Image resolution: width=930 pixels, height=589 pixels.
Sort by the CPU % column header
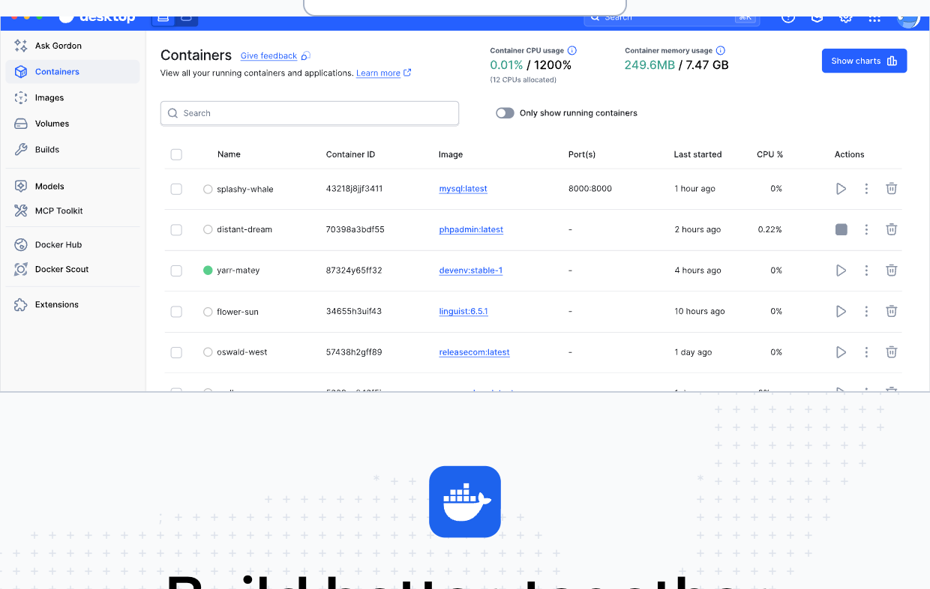(769, 154)
